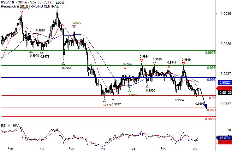232x151 pixels.
Task: Click the blue 45.8741 RSI value tag
Action: click(x=224, y=138)
